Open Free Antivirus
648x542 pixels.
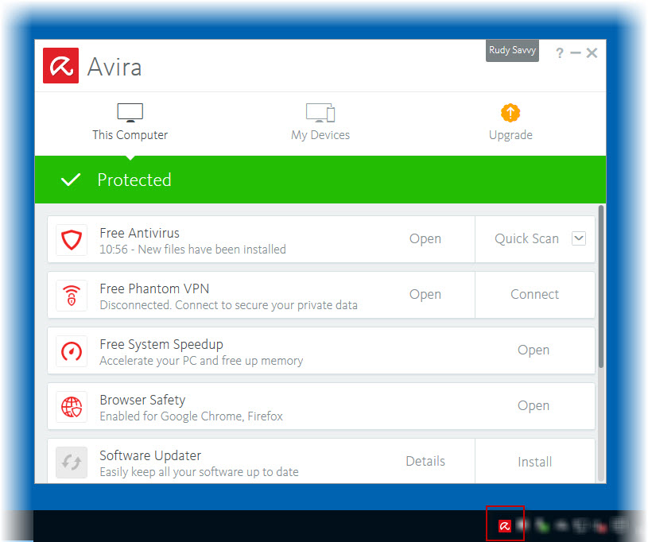click(425, 238)
